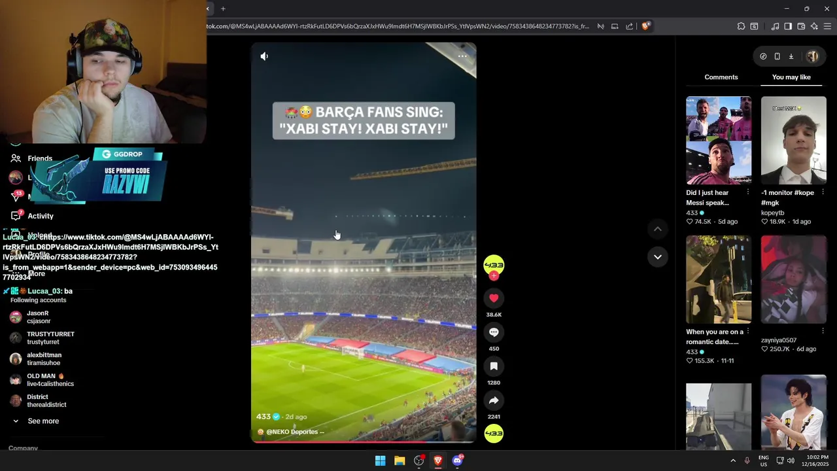This screenshot has width=837, height=471.
Task: Open options for Did I just hear Messi
Action: pyautogui.click(x=747, y=192)
